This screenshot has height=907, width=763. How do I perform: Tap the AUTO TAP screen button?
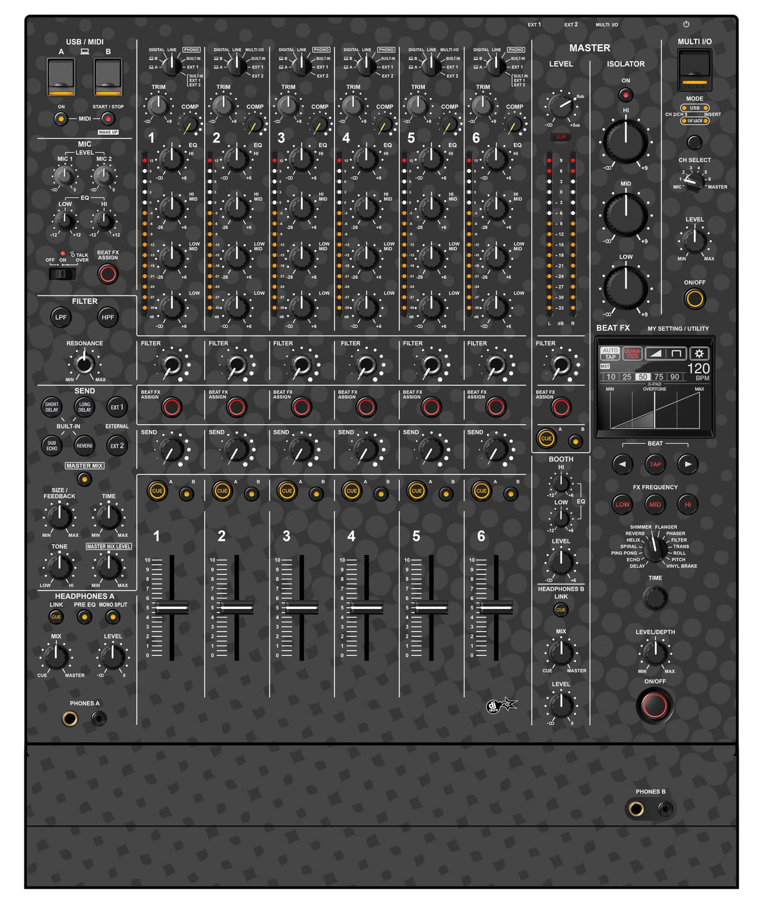(610, 354)
